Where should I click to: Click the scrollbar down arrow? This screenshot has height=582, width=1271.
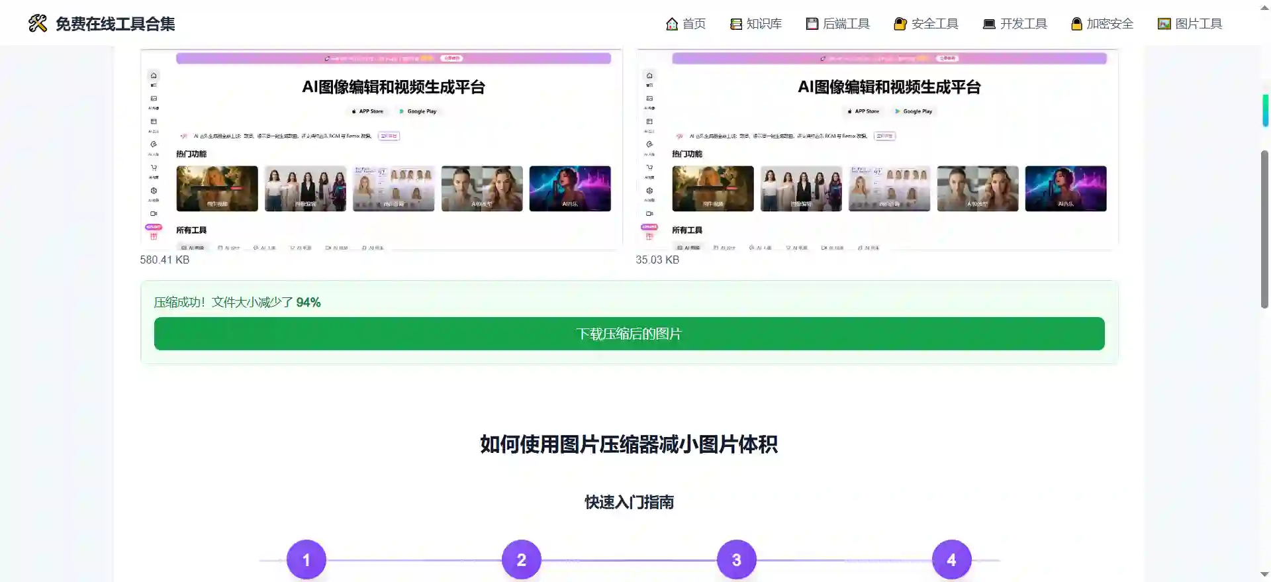point(1264,575)
